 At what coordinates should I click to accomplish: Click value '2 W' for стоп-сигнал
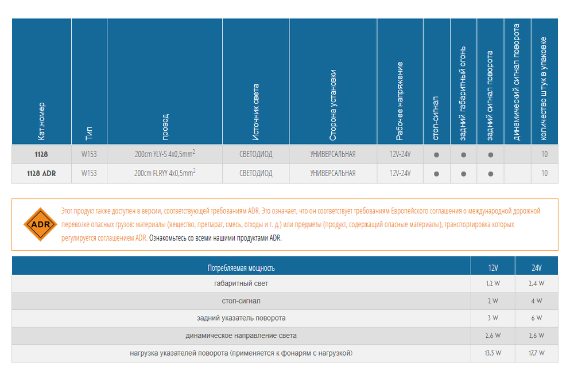pyautogui.click(x=492, y=301)
